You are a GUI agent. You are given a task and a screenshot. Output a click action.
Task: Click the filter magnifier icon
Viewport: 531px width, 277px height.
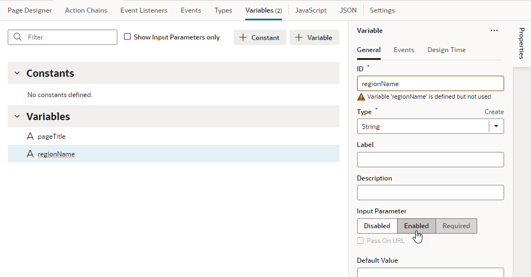18,37
